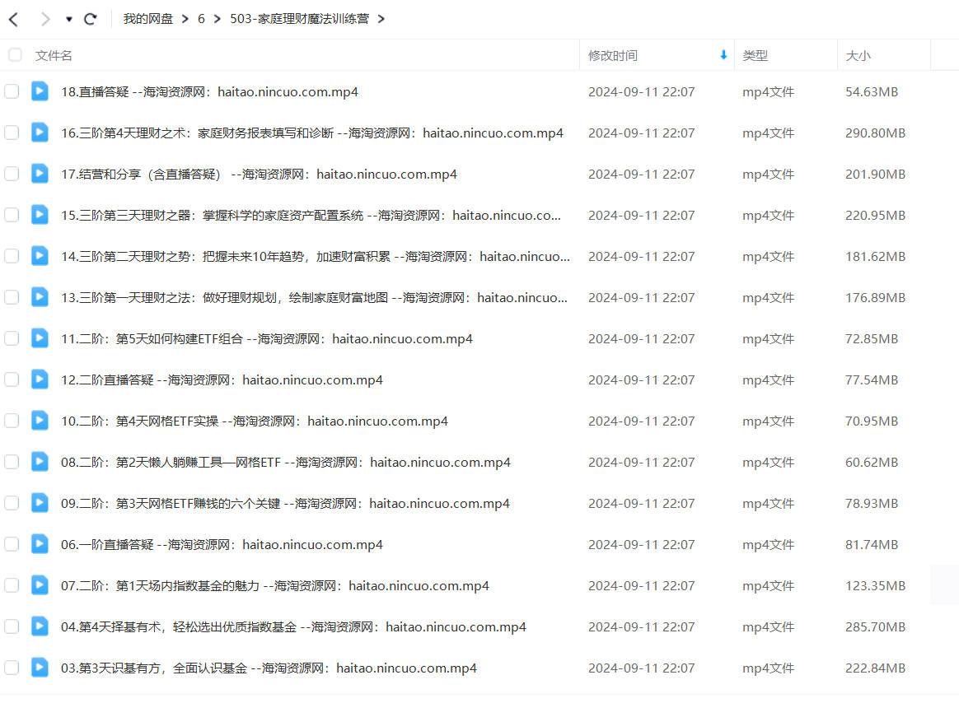Image resolution: width=959 pixels, height=703 pixels.
Task: Check the box for 11.二阶第5天如何构建ETF组合
Action: (12, 338)
